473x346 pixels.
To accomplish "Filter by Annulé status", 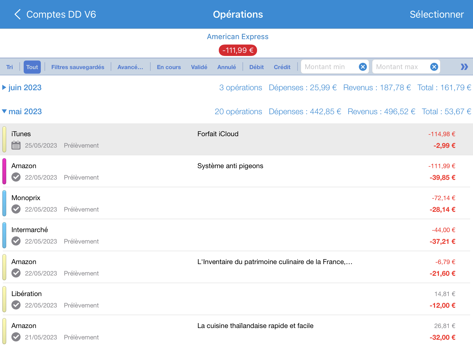I will point(227,67).
